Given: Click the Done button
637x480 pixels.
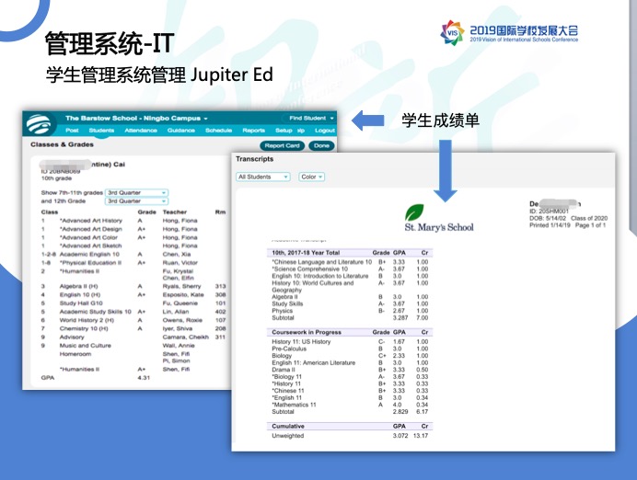Looking at the screenshot, I should point(321,145).
